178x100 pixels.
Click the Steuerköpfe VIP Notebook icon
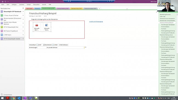[x=2, y=11]
